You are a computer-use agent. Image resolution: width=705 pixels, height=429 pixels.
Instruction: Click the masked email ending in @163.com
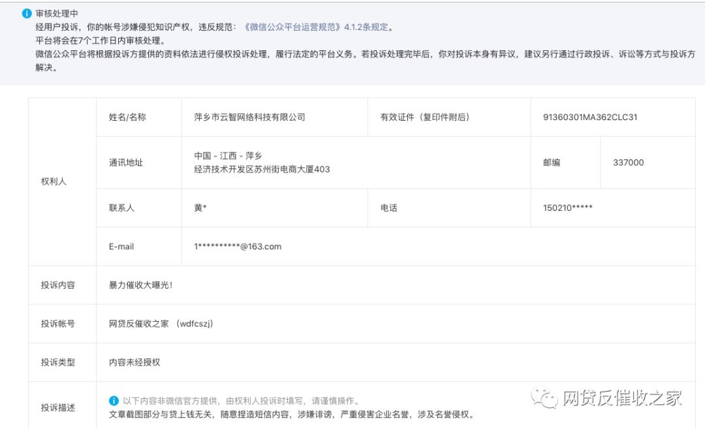[x=238, y=247]
